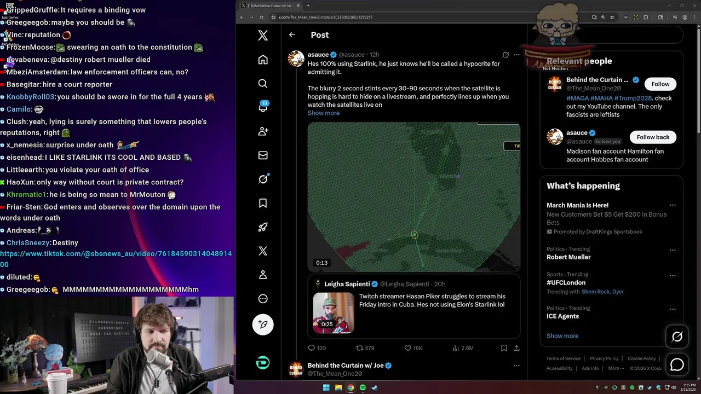
Task: Expand post text with Show more
Action: 324,113
